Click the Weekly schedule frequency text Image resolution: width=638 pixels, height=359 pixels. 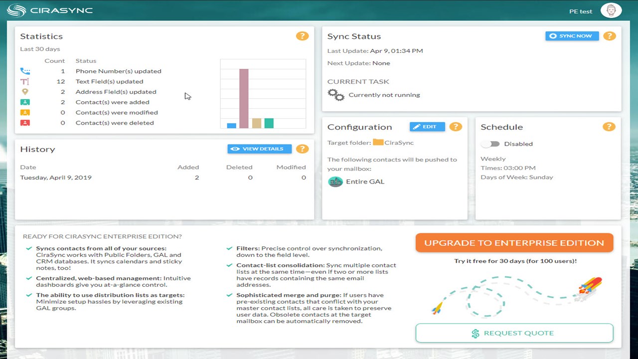(493, 159)
